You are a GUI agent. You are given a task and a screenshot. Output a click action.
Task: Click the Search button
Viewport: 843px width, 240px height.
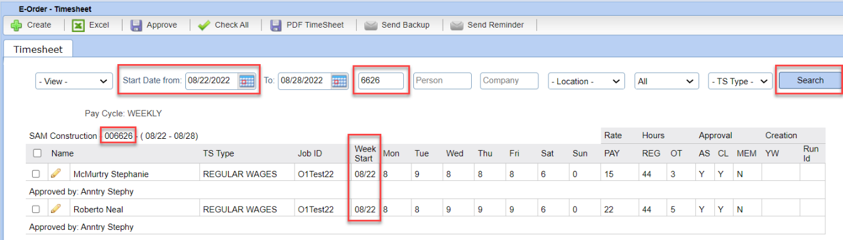[810, 80]
